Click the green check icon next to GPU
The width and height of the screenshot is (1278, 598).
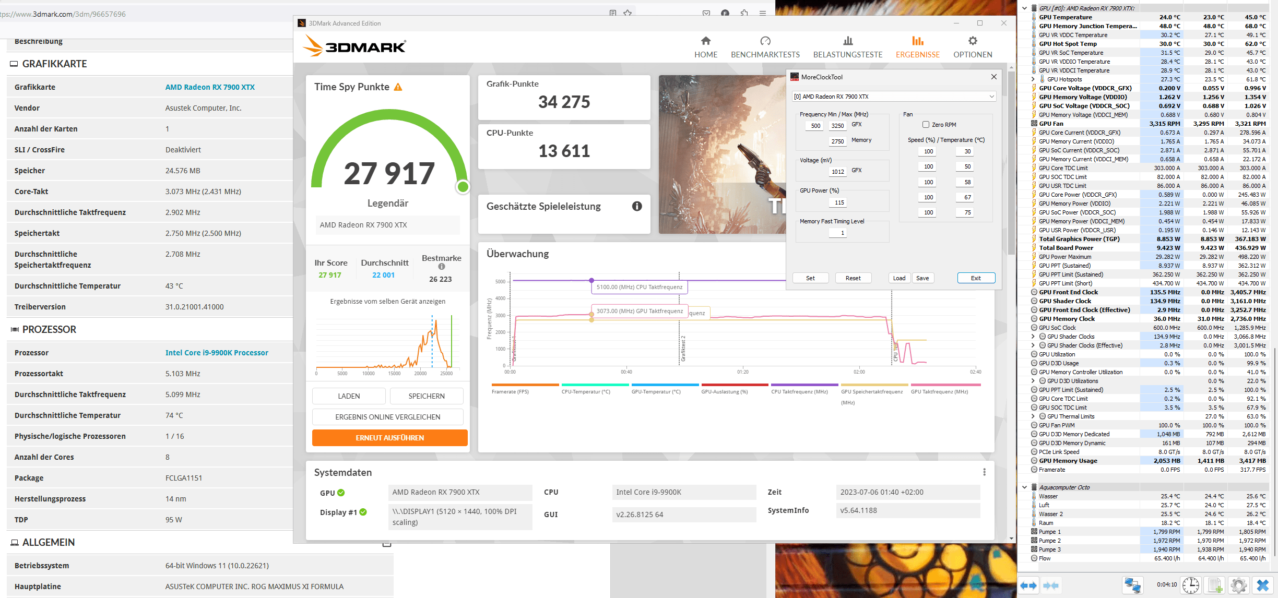341,493
